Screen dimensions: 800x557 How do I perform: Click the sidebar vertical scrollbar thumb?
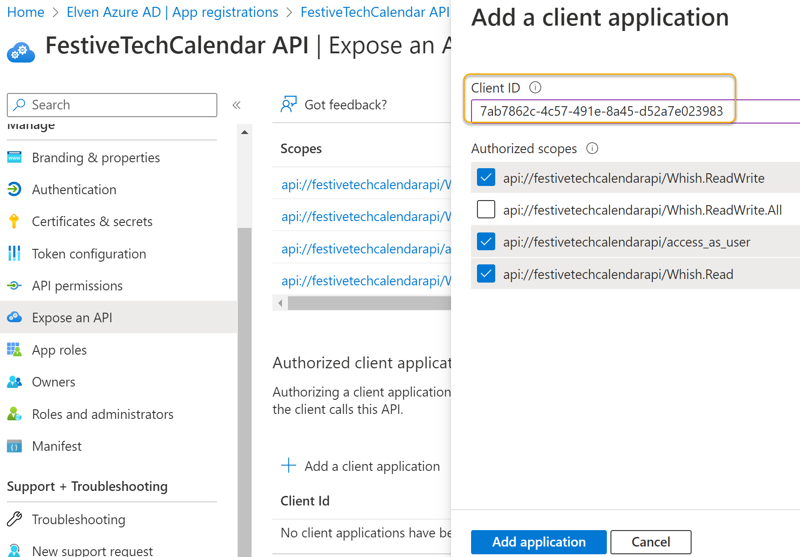245,392
